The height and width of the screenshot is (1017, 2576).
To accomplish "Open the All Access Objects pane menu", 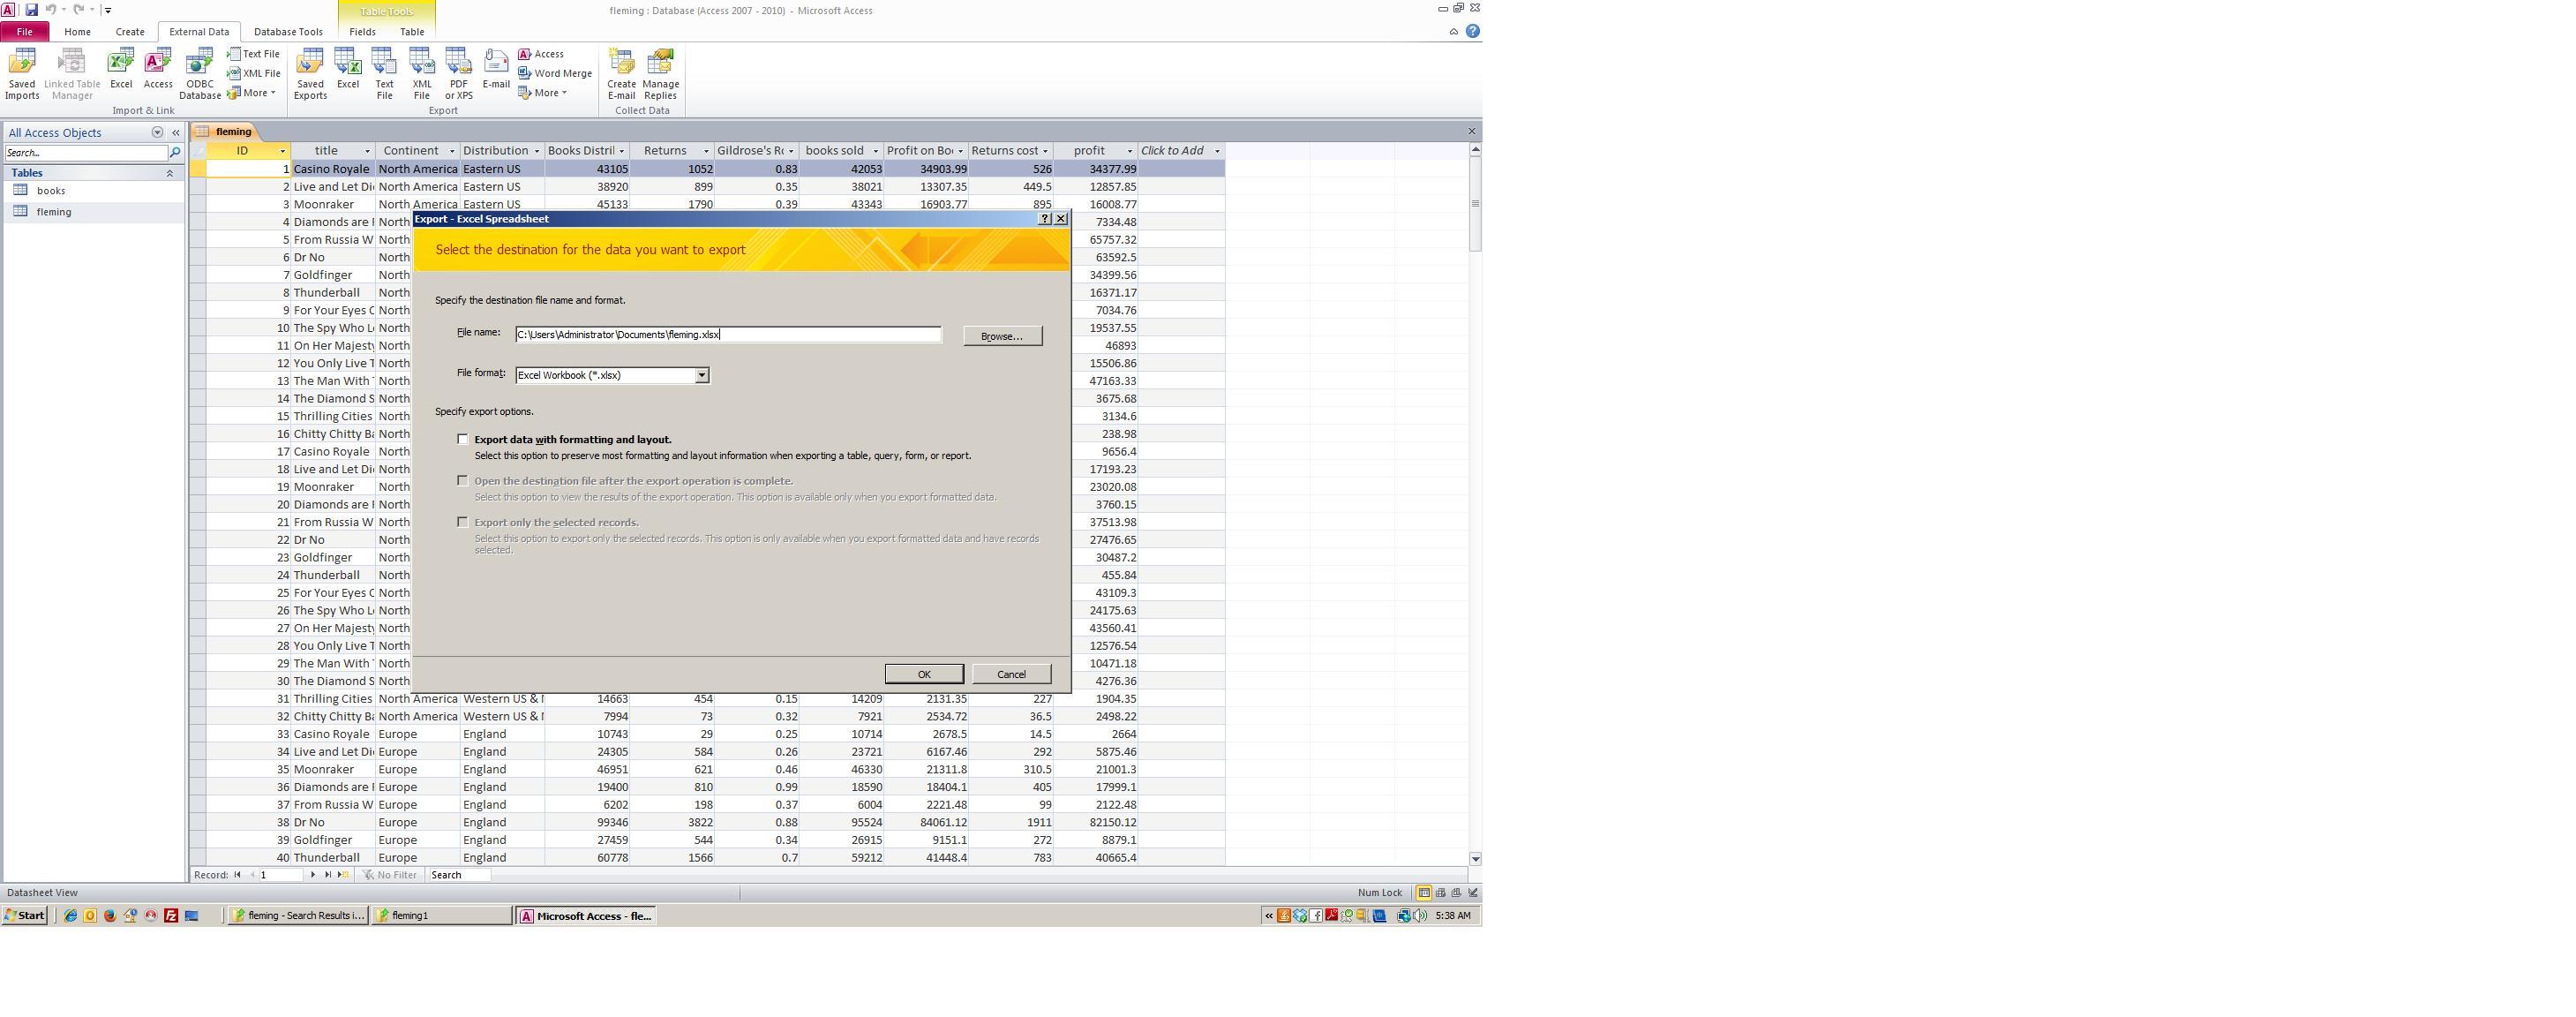I will (x=157, y=133).
